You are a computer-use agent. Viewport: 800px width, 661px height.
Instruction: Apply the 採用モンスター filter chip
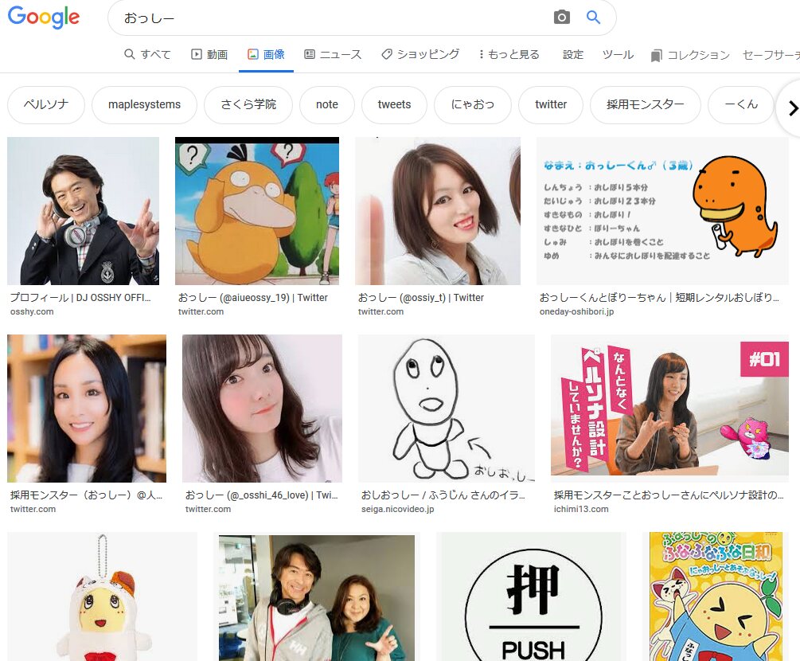(x=645, y=105)
